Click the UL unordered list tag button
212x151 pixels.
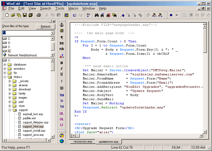pos(62,113)
